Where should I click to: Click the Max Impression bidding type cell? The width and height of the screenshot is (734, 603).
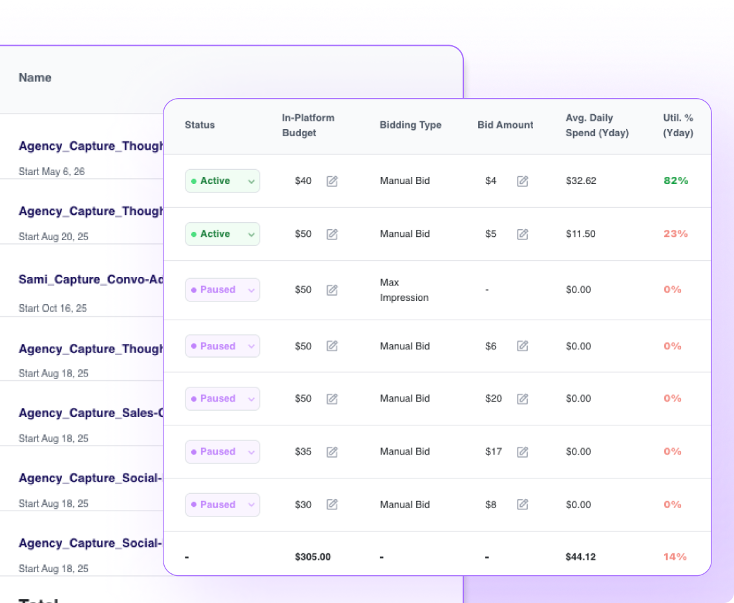404,290
